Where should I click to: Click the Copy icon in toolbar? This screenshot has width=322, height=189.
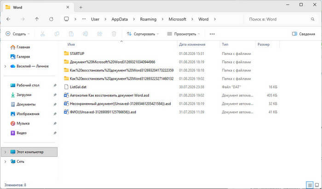coord(57,34)
